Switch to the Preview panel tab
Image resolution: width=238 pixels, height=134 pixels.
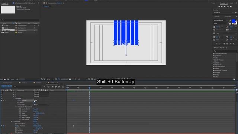pos(223,3)
